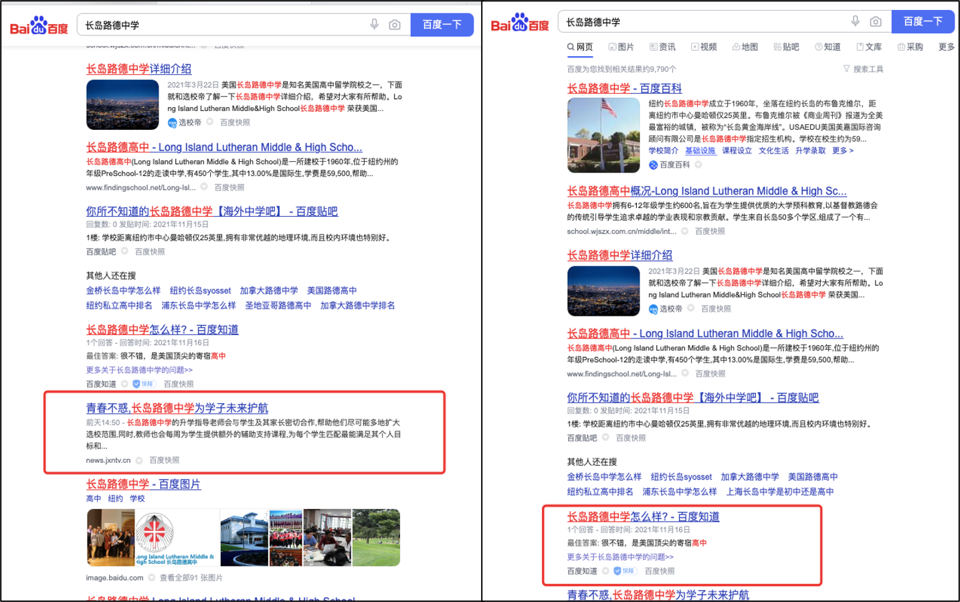The image size is (960, 602).
Task: Open 长岛路德中学怎么样 百度知道 in left panel
Action: (x=162, y=330)
